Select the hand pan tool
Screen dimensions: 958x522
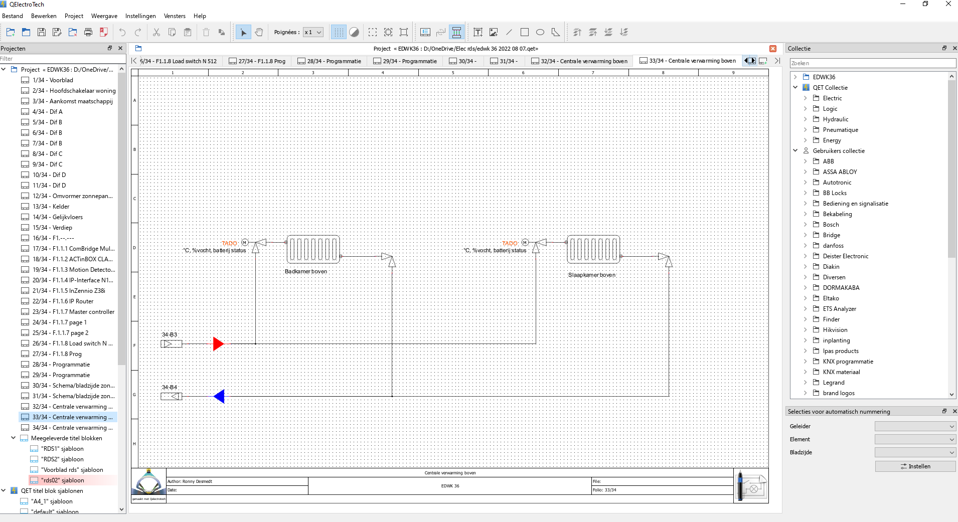259,33
